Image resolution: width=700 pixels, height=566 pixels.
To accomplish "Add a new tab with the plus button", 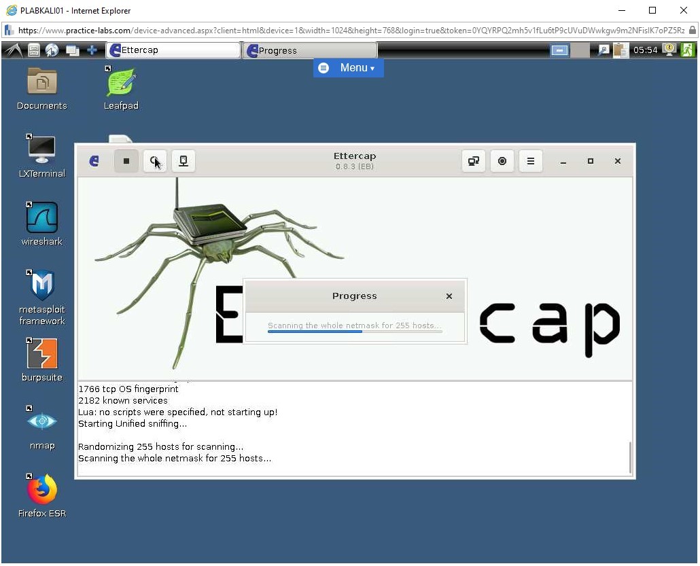I will point(92,50).
